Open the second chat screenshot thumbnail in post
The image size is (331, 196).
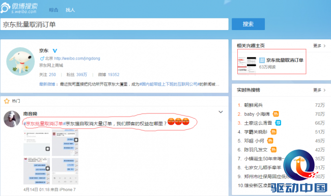coord(65,143)
